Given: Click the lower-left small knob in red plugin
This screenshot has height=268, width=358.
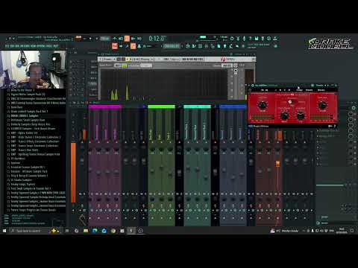Looking at the screenshot, I should pyautogui.click(x=284, y=115).
